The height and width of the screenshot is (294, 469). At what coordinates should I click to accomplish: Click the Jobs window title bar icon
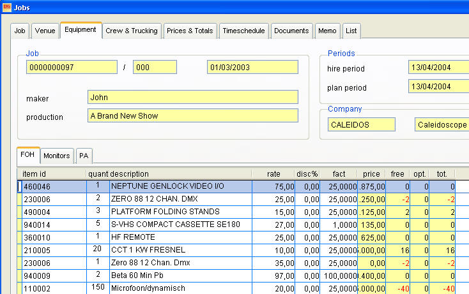coord(6,7)
